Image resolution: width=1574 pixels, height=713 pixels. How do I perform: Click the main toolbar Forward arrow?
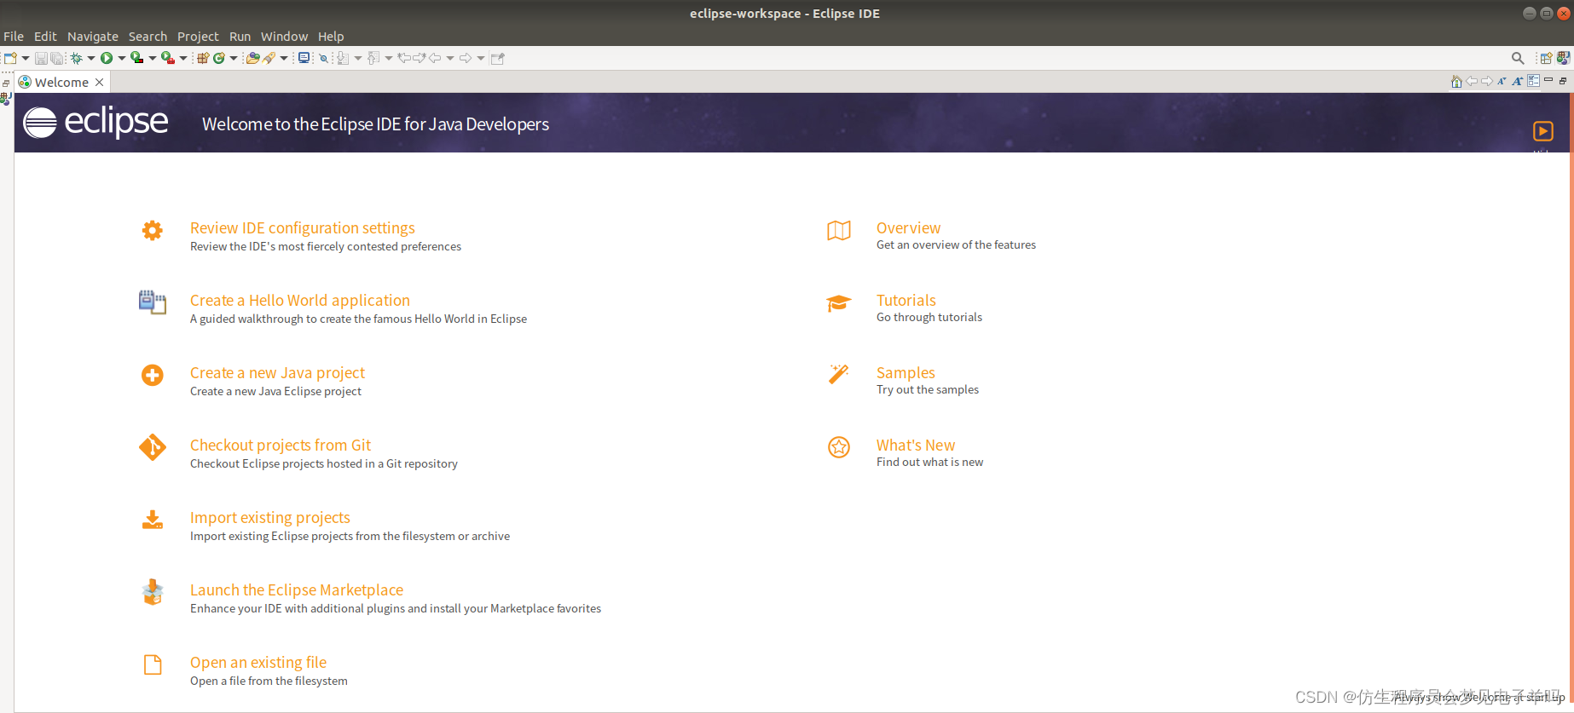coord(466,58)
